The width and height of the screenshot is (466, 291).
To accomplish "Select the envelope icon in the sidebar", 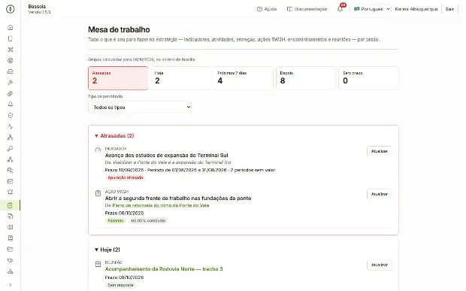I will coord(10,181).
